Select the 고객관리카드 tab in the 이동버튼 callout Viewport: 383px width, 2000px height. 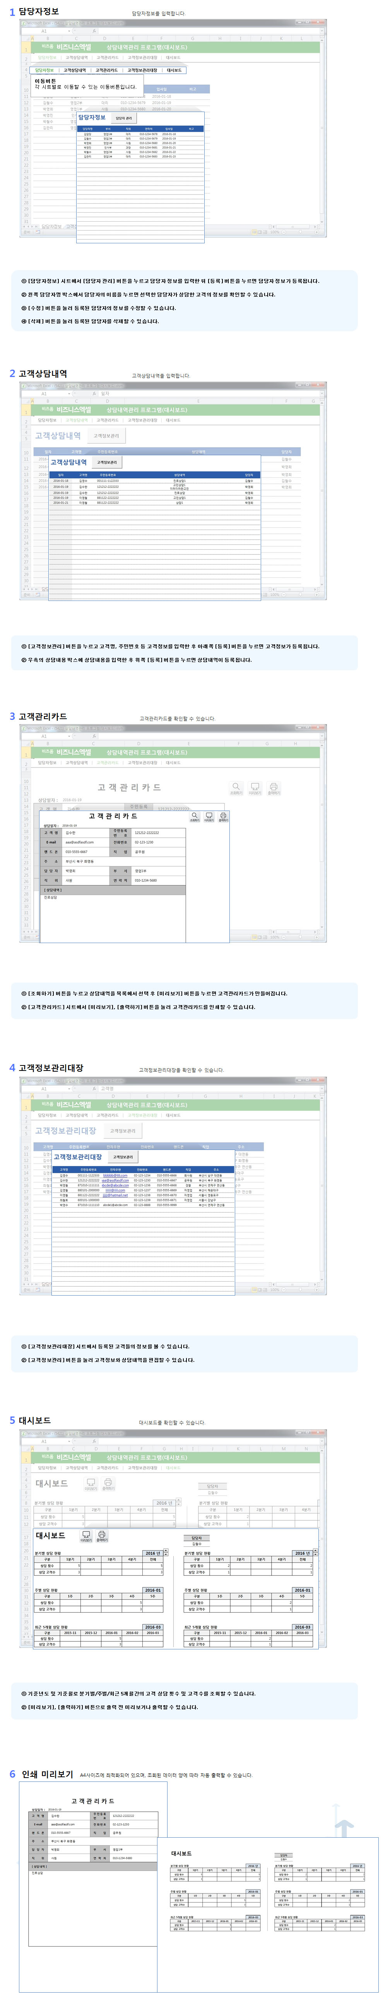click(x=107, y=70)
